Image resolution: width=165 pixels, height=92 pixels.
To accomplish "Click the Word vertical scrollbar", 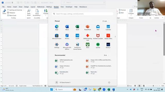I will [164, 39].
